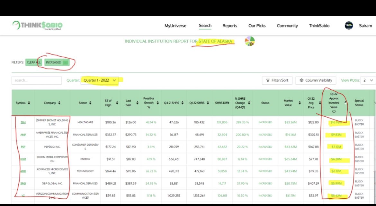Sort table by Sector column
The image size is (376, 206).
(90, 103)
